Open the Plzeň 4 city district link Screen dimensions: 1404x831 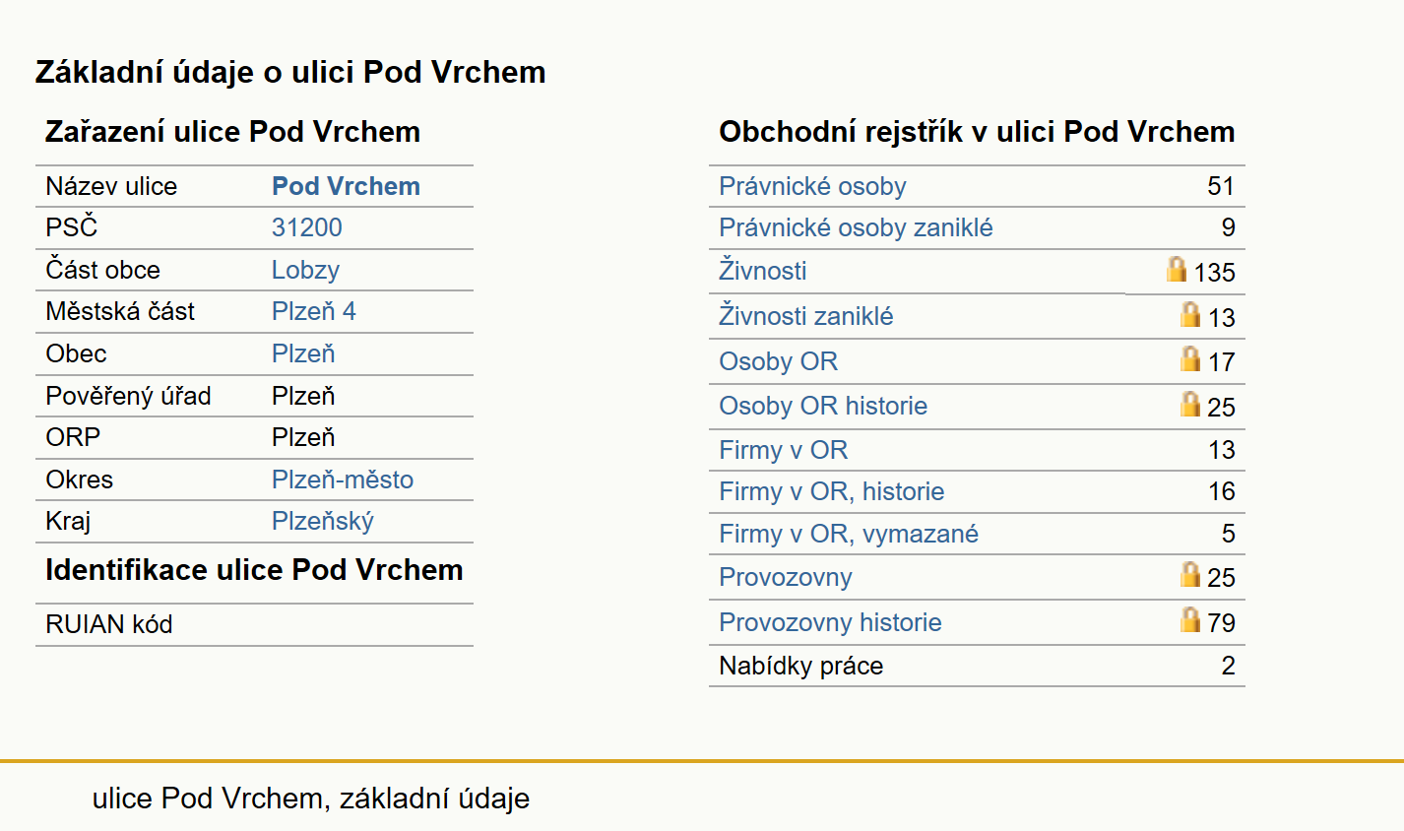click(314, 311)
